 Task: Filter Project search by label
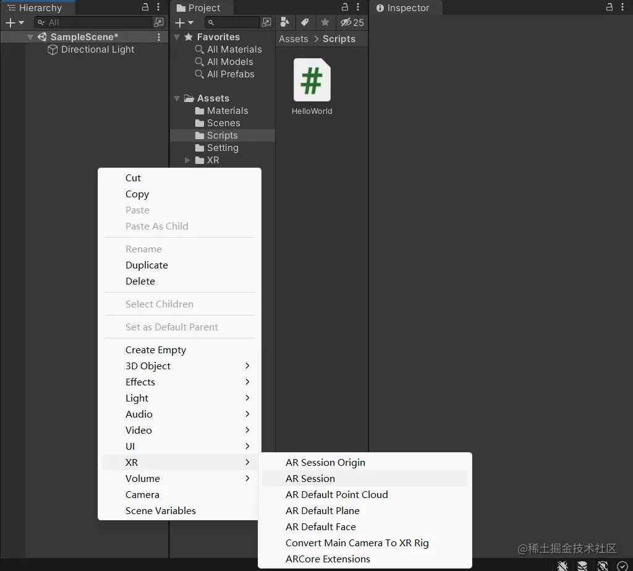tap(305, 22)
